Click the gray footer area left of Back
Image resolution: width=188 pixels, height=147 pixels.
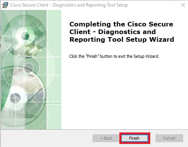point(47,138)
